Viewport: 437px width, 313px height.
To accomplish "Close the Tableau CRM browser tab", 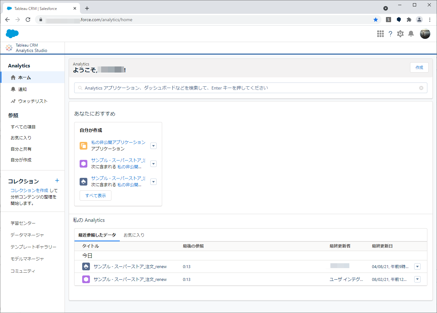I will tap(75, 8).
